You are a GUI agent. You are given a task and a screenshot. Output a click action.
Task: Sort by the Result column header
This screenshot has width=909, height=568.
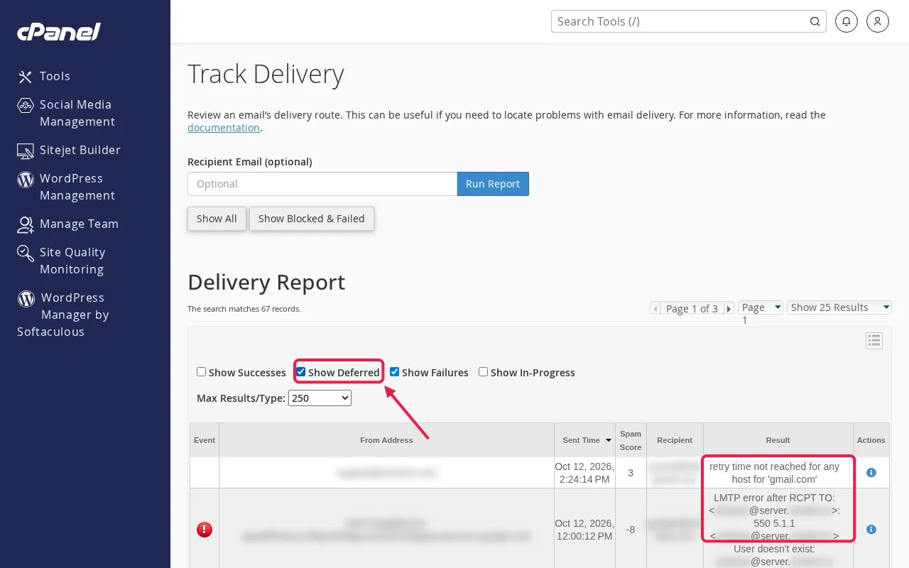(x=778, y=440)
